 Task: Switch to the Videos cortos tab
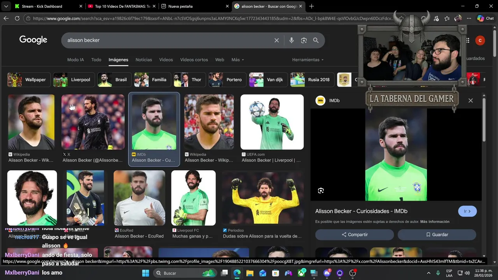point(194,60)
